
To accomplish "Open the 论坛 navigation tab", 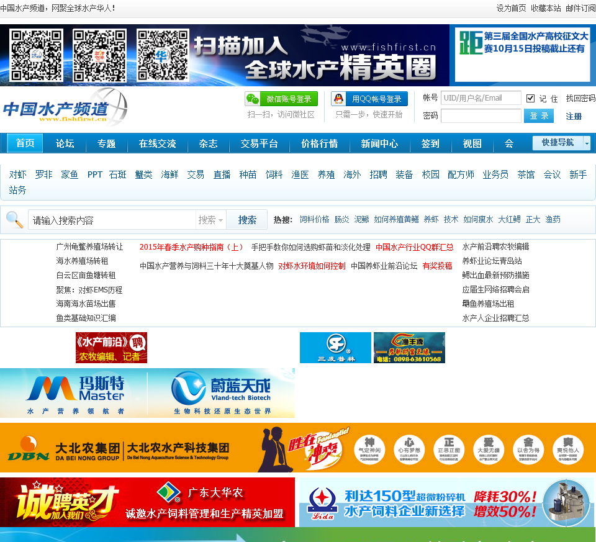I will (x=65, y=143).
